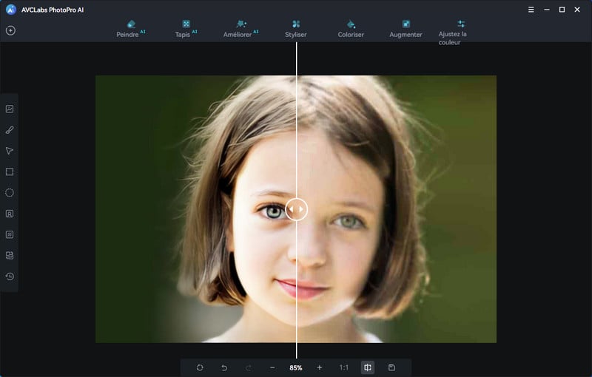Zoom out with the minus button
The height and width of the screenshot is (377, 592).
point(272,367)
